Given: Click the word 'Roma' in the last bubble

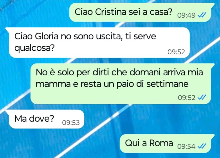Looking at the screenshot, I should coord(161,143).
